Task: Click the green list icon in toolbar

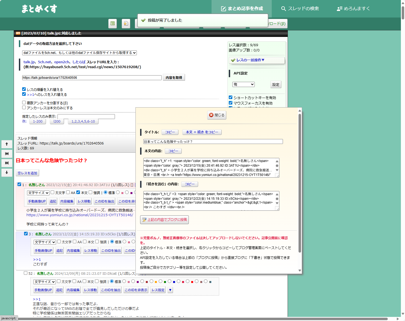Action: (x=112, y=24)
